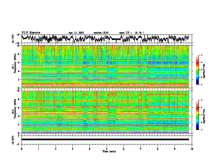
Task: Click the ch.1 spectrogram panel
Action: [105, 67]
